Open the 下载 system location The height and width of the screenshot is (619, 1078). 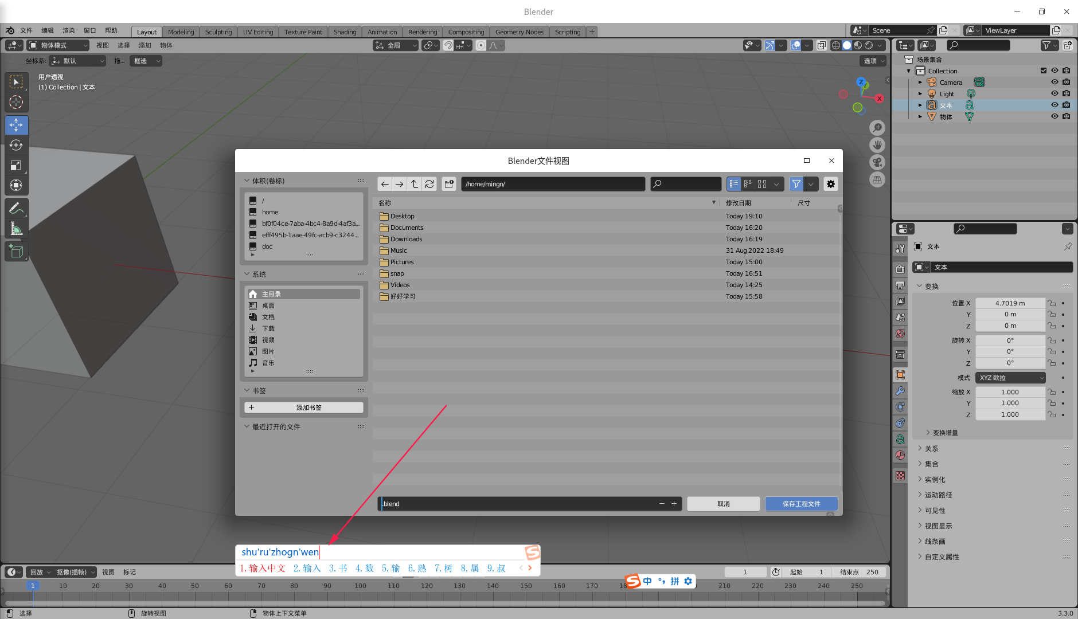[304, 328]
